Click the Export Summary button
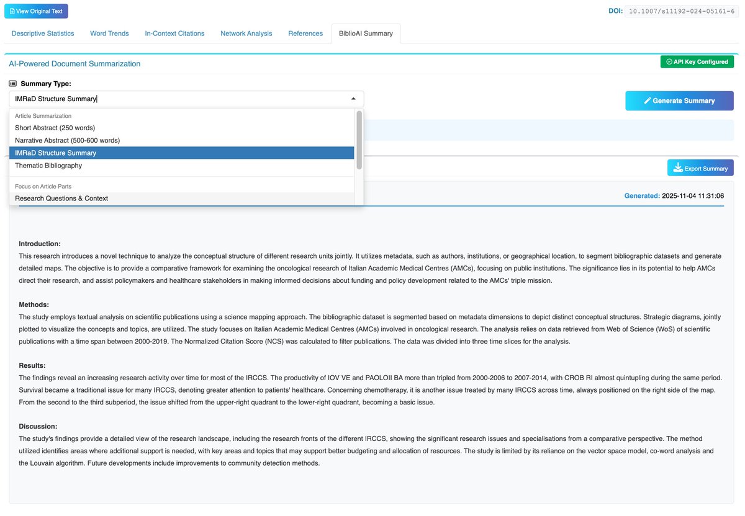The width and height of the screenshot is (745, 516). tap(700, 168)
